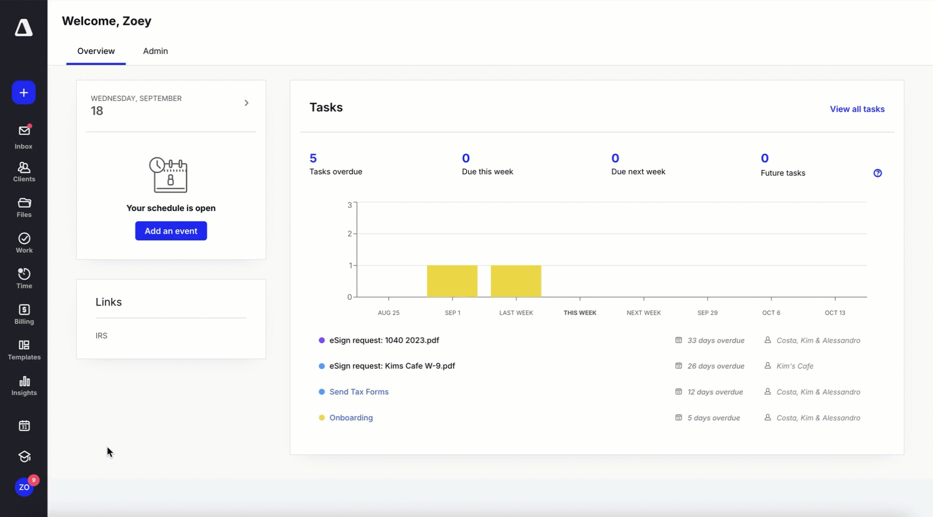Viewport: 933px width, 517px height.
Task: Open the Work section
Action: [x=24, y=243]
